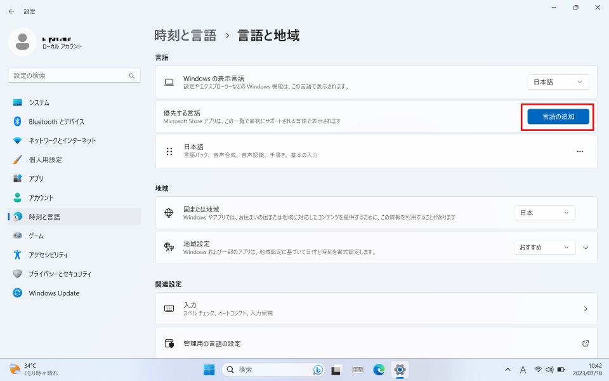
Task: Click the 言語の追加 button
Action: (558, 117)
